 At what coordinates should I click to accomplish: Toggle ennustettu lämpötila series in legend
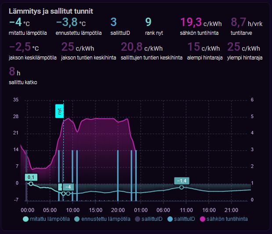click(x=102, y=219)
